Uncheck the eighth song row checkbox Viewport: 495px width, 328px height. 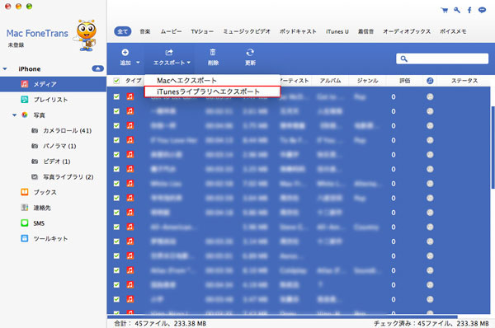[x=116, y=198]
